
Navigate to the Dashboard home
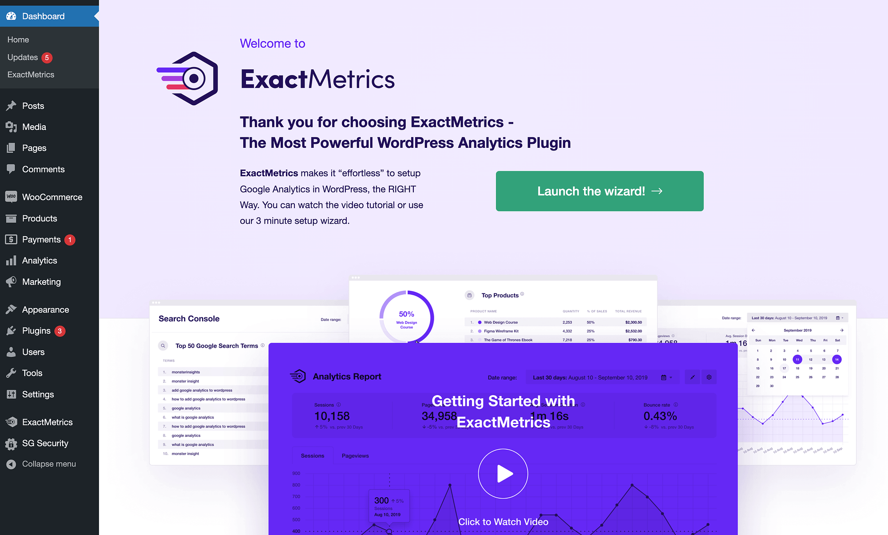(x=18, y=40)
